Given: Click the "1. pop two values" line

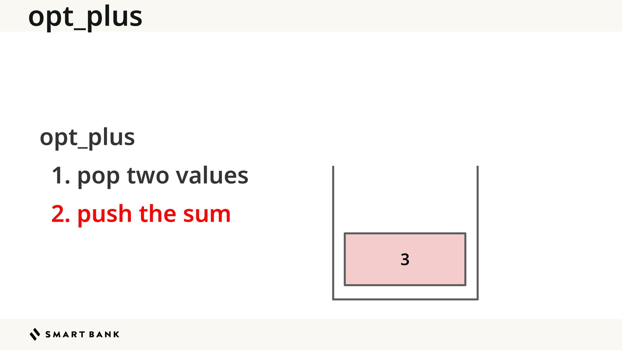Looking at the screenshot, I should point(150,176).
